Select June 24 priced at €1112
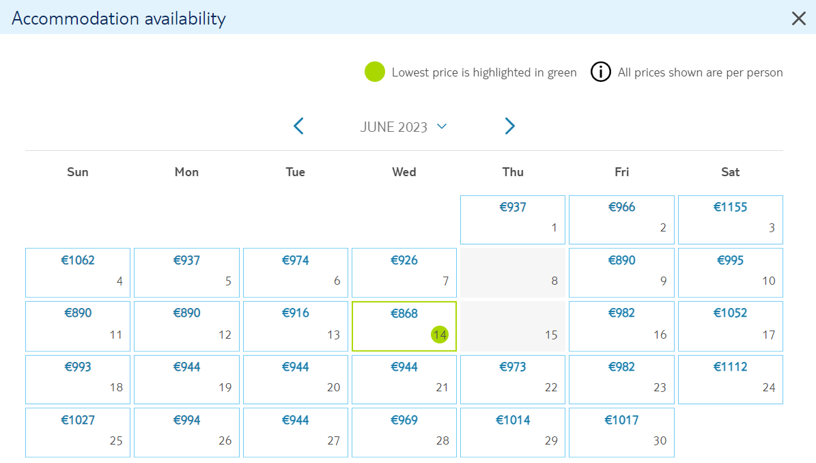This screenshot has height=463, width=816. [731, 379]
